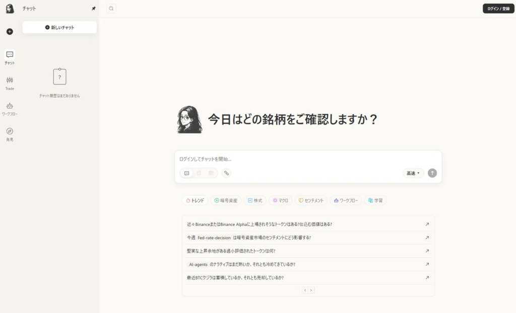Click the avatar logo at top left

pyautogui.click(x=10, y=9)
